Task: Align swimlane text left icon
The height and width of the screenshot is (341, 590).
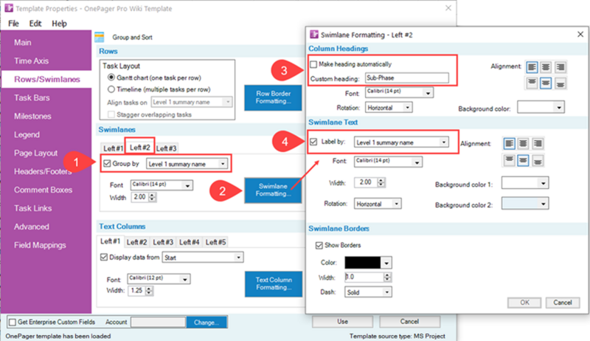Action: (x=509, y=143)
